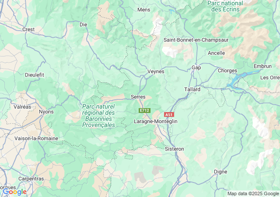Open the Google logo
Screen dimensions: 280x197
[x=15, y=192]
